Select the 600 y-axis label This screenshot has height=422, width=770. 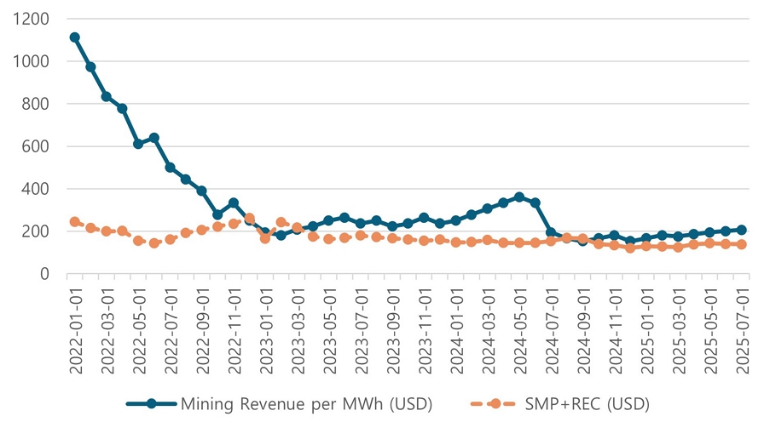tap(36, 146)
